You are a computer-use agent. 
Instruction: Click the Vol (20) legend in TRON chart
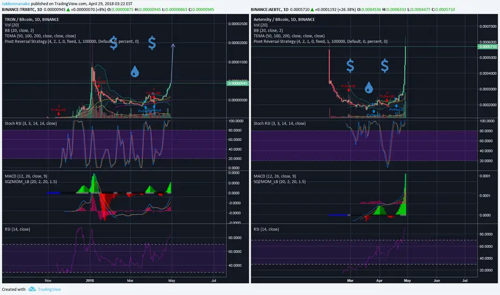point(11,25)
